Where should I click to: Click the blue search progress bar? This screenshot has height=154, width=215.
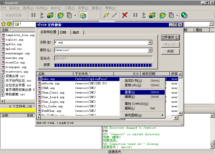point(103,65)
